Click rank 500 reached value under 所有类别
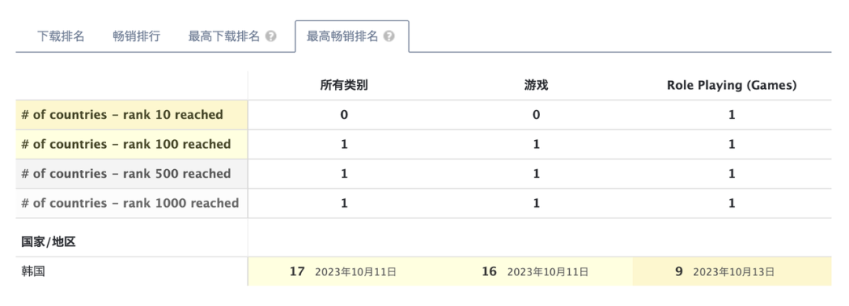The height and width of the screenshot is (306, 849). point(344,174)
